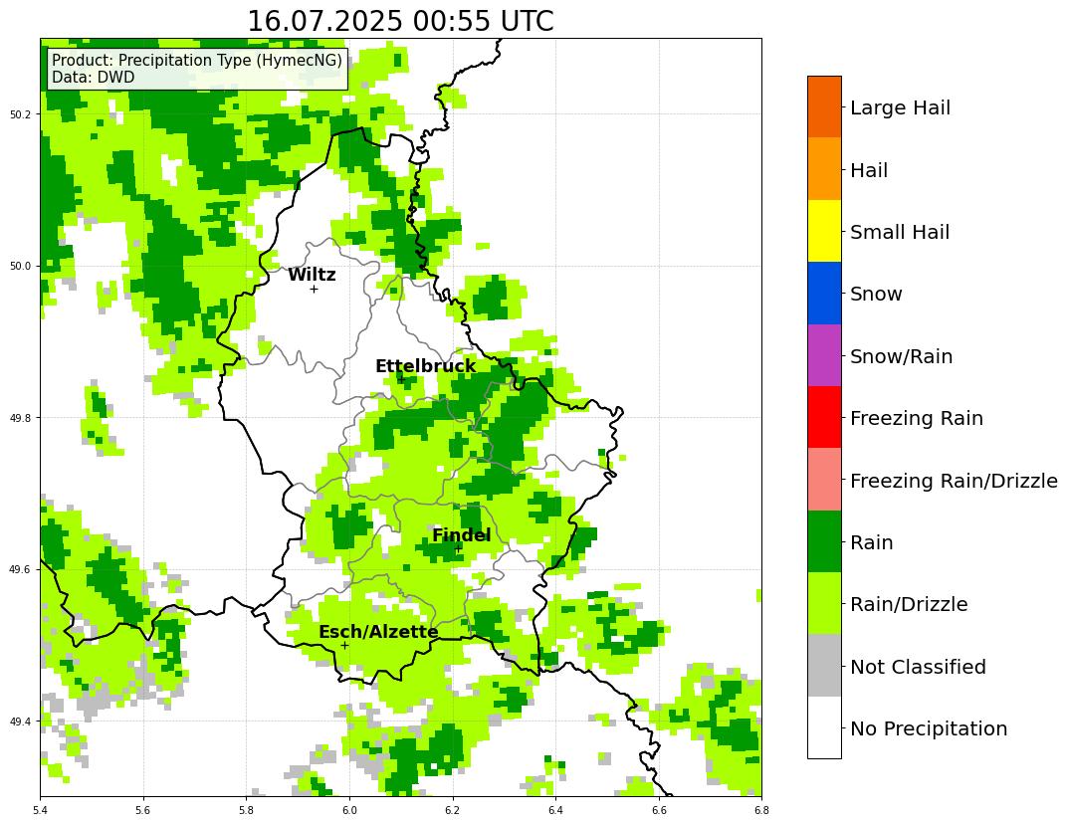Click the 'Snow' legend label
The height and width of the screenshot is (824, 1067).
tap(876, 294)
